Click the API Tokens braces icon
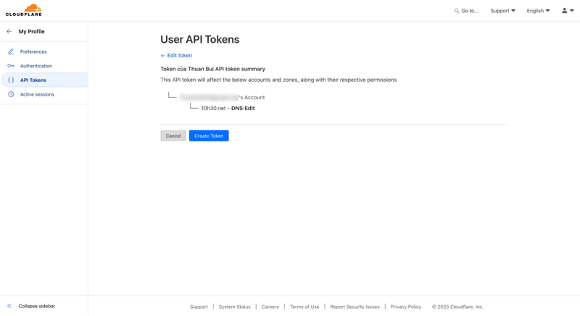The width and height of the screenshot is (580, 316). click(11, 80)
